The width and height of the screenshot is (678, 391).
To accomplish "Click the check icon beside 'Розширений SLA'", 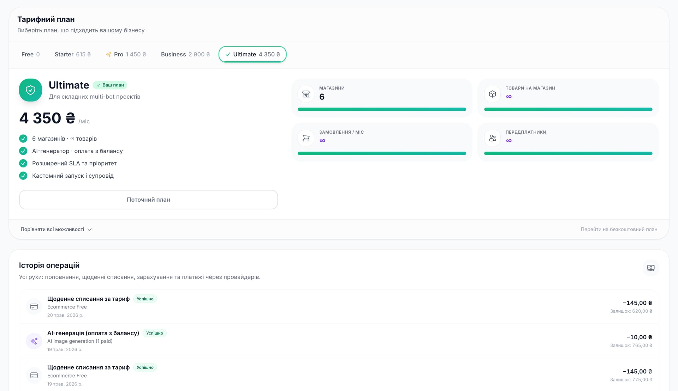I will click(x=23, y=163).
